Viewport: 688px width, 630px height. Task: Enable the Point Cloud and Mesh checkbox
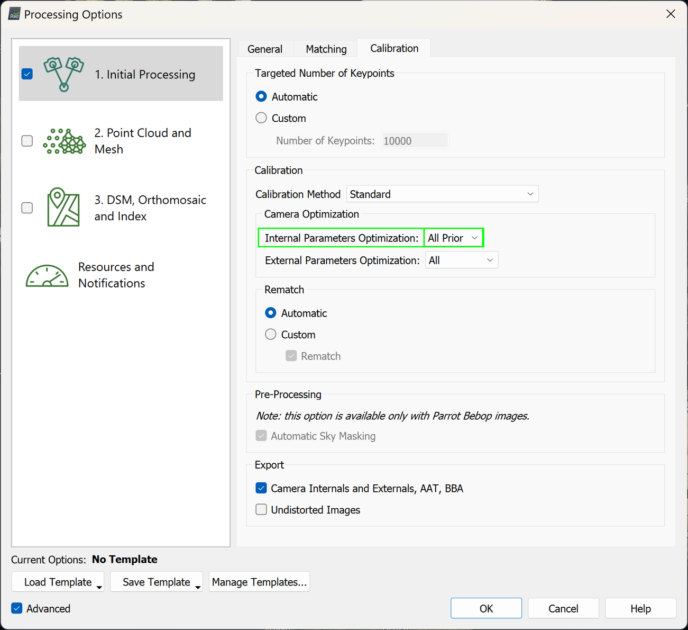(27, 141)
